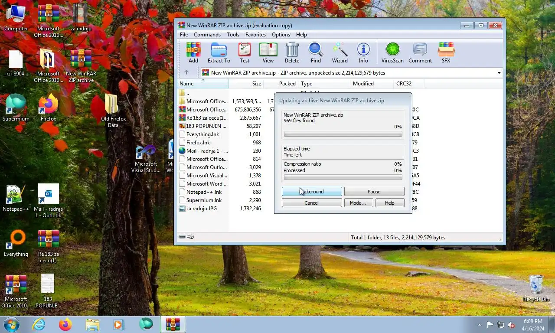Click the Info toolbar icon
The height and width of the screenshot is (333, 555).
click(363, 53)
